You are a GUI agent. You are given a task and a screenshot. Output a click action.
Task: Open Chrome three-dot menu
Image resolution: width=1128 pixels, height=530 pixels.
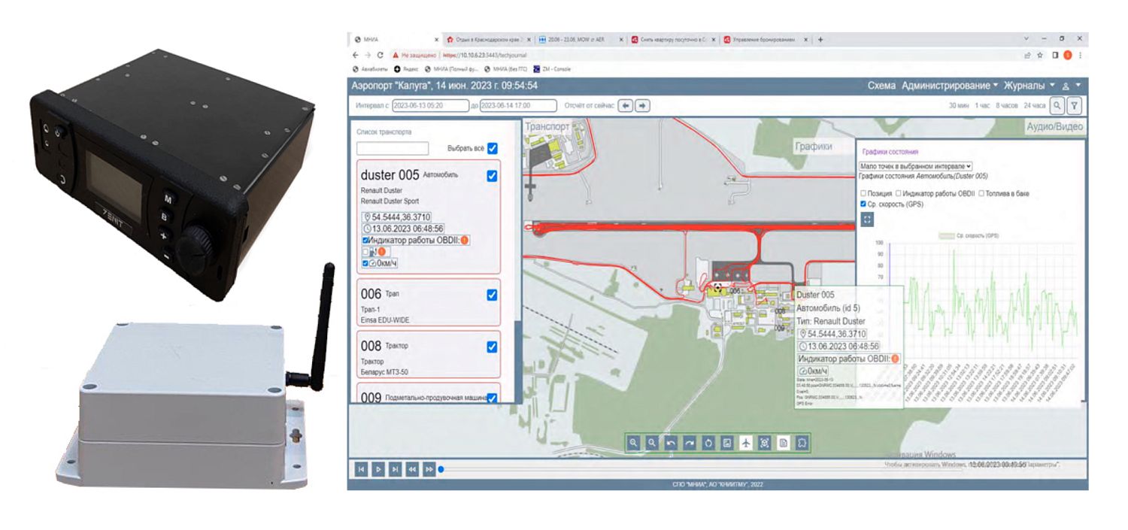[1081, 55]
